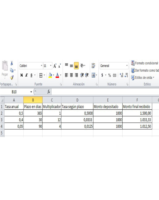Toggle the highlighted bottom align button

[x=76, y=66]
